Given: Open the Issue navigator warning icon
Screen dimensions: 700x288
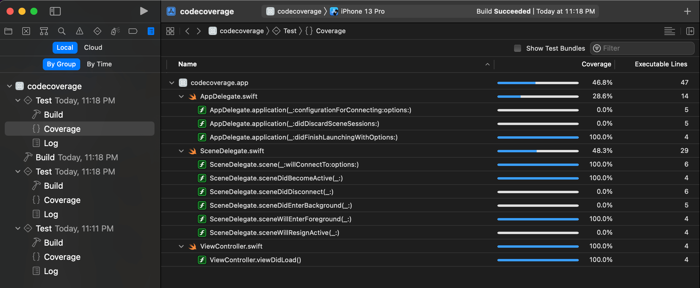Looking at the screenshot, I should click(80, 31).
